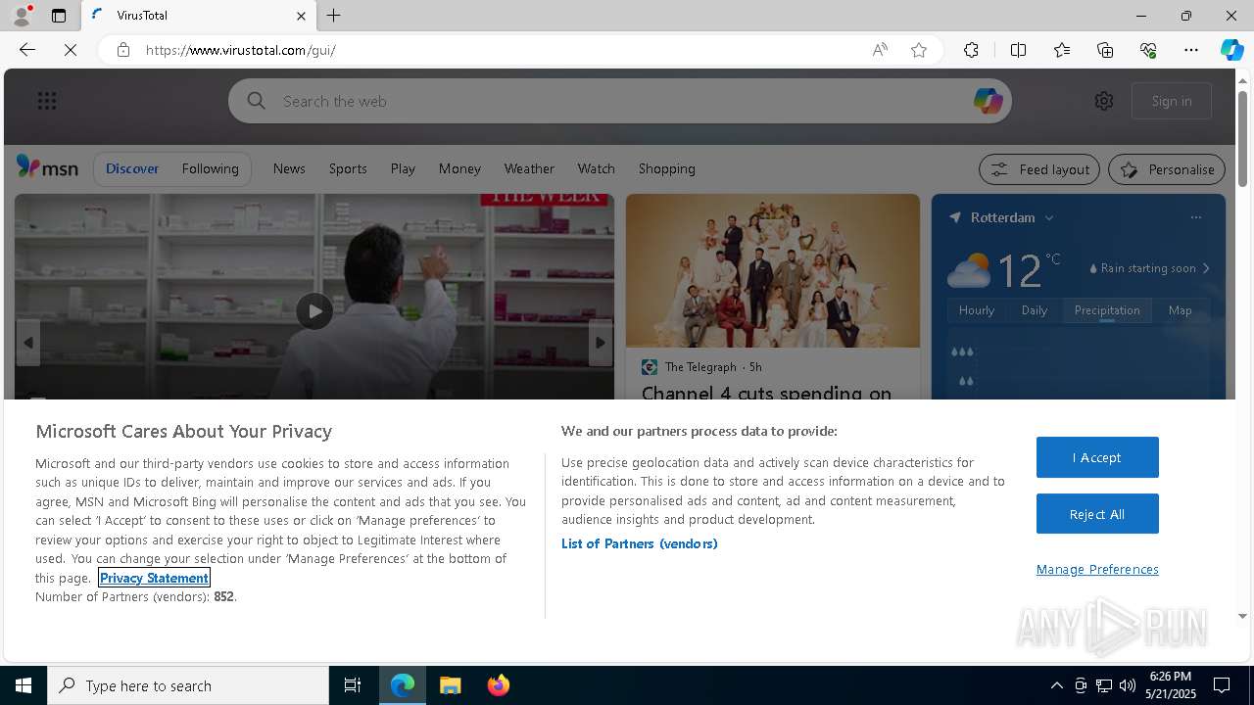Open the Favorites list icon

tap(1062, 50)
